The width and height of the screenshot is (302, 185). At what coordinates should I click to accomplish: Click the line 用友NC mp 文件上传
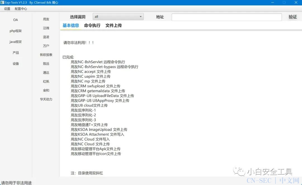[88, 81]
